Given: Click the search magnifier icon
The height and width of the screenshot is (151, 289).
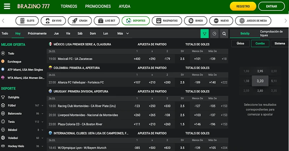Looking at the screenshot, I should tap(224, 33).
